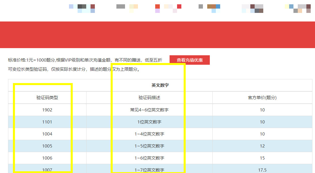
Task: Click the 1~7位英文数字 description cell
Action: pyautogui.click(x=149, y=170)
